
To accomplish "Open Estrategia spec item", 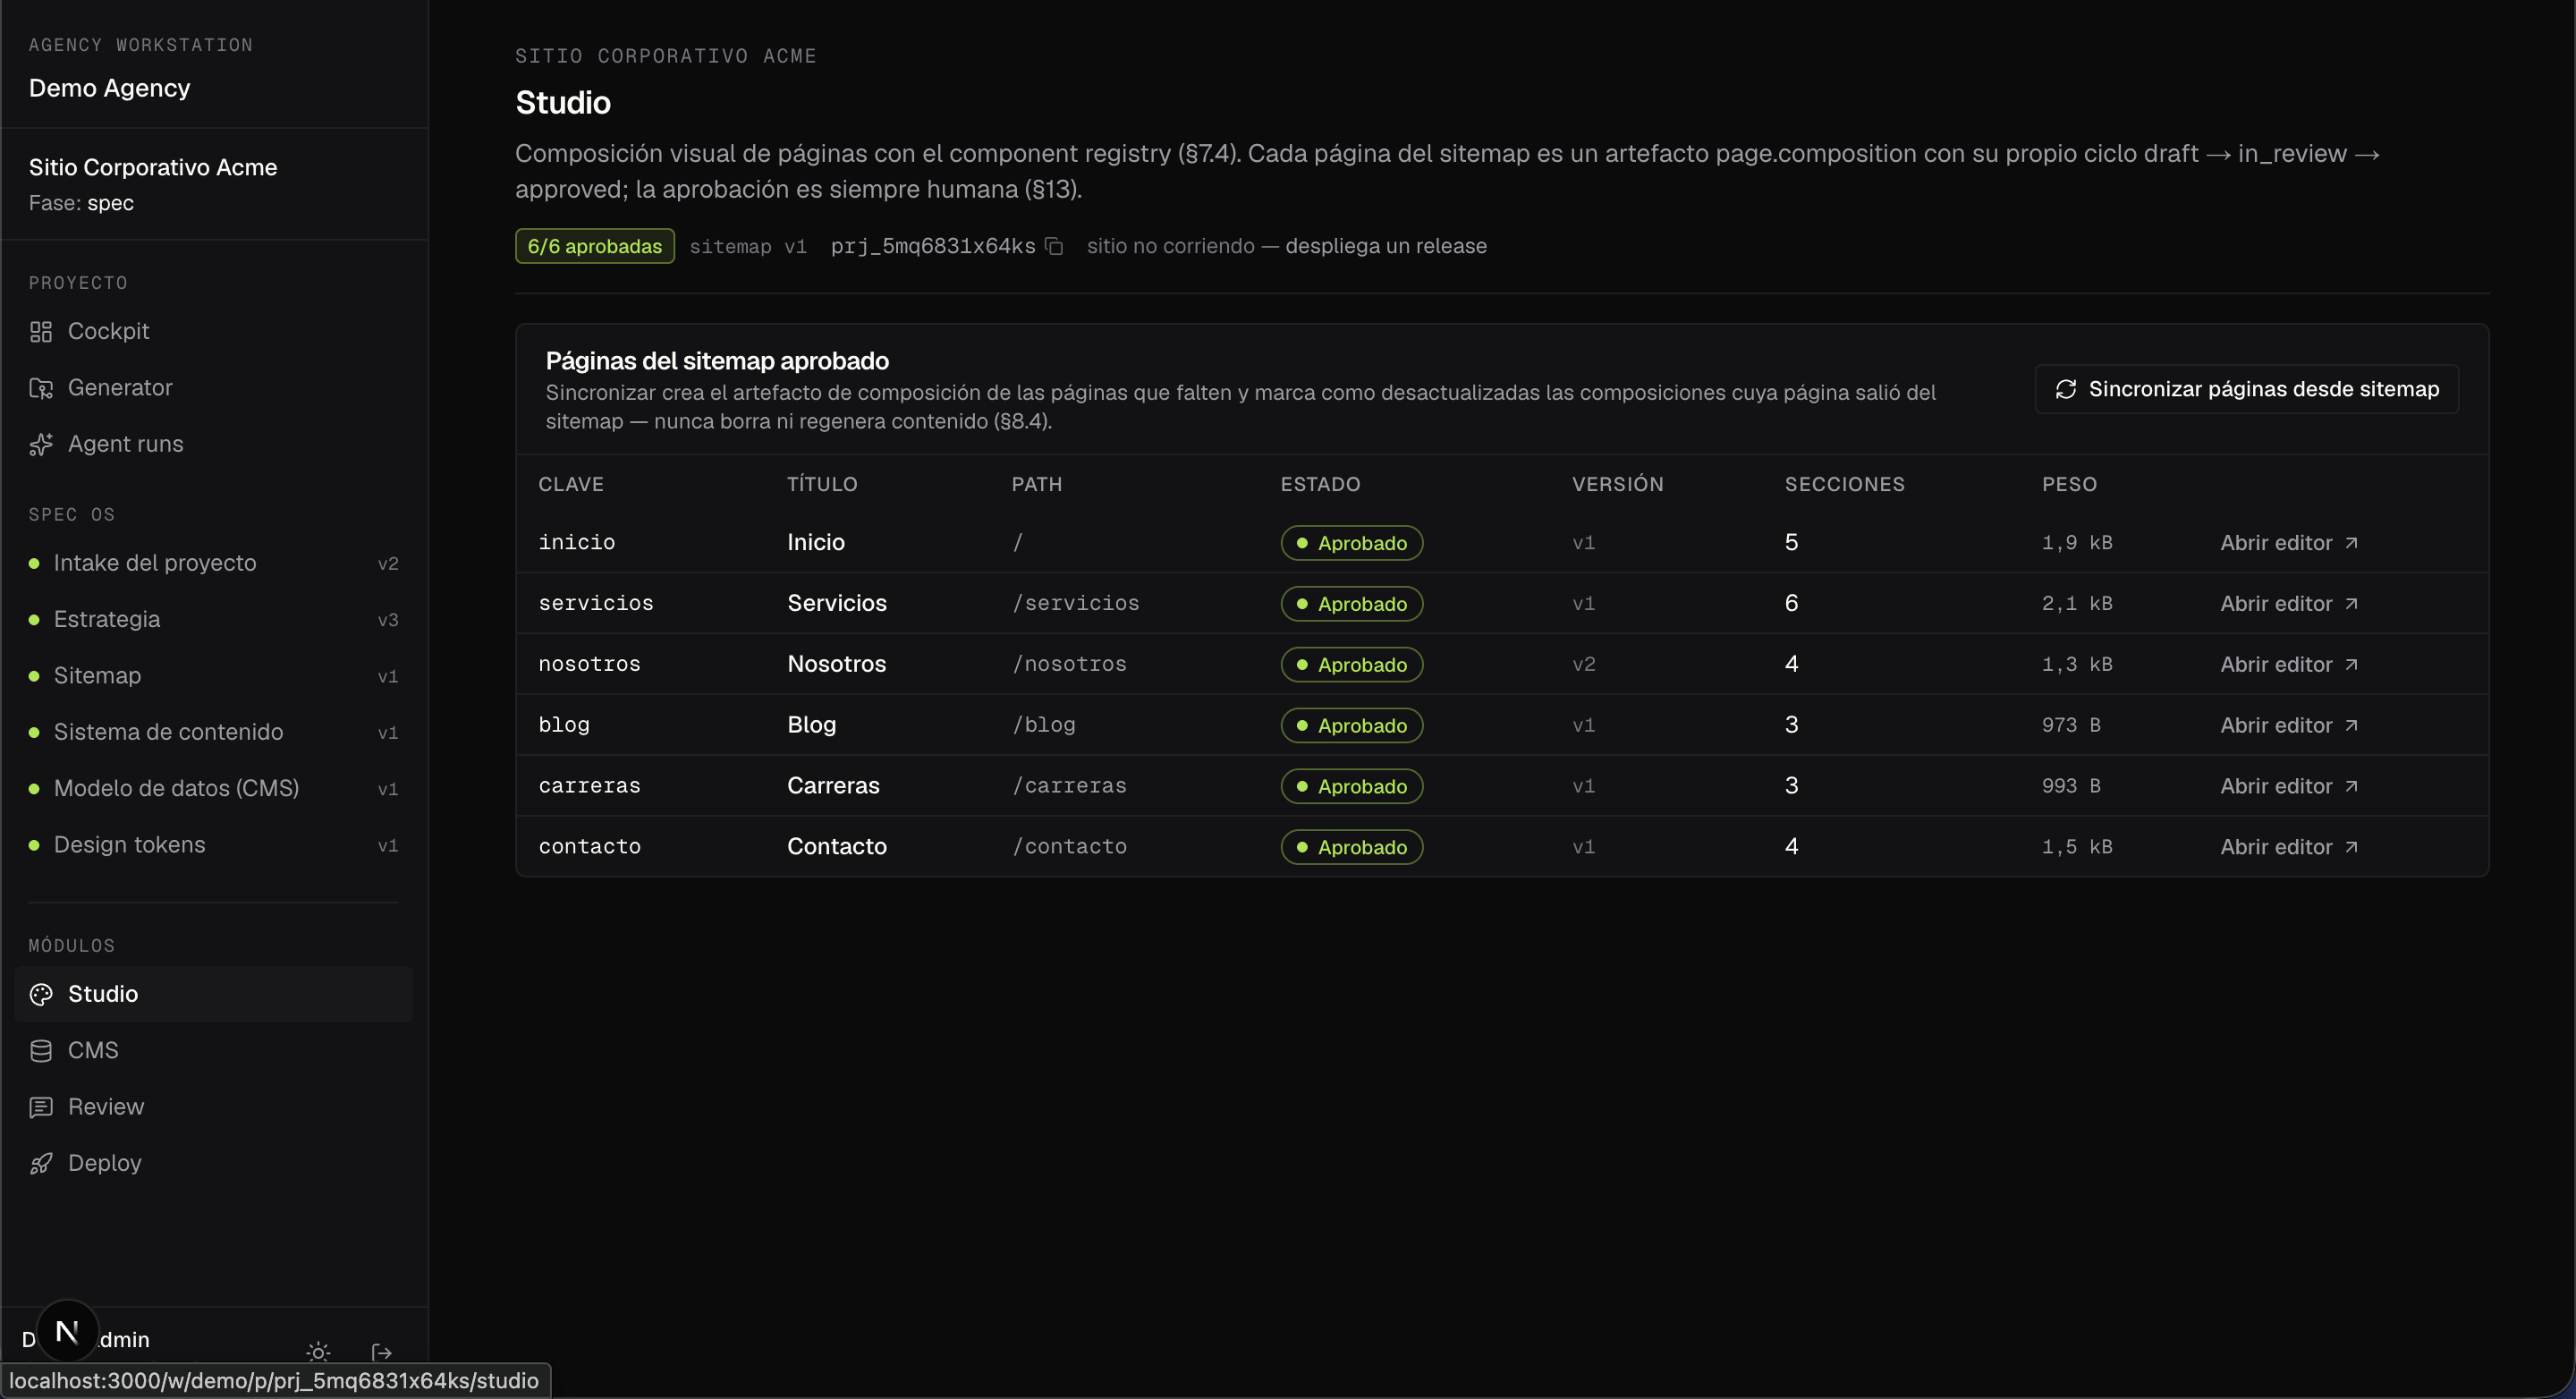I will (214, 619).
